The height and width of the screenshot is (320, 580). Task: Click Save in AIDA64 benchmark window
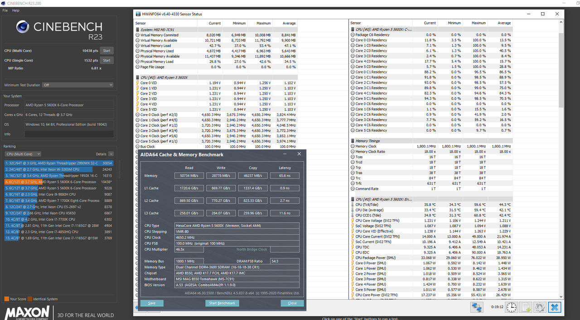tap(152, 303)
